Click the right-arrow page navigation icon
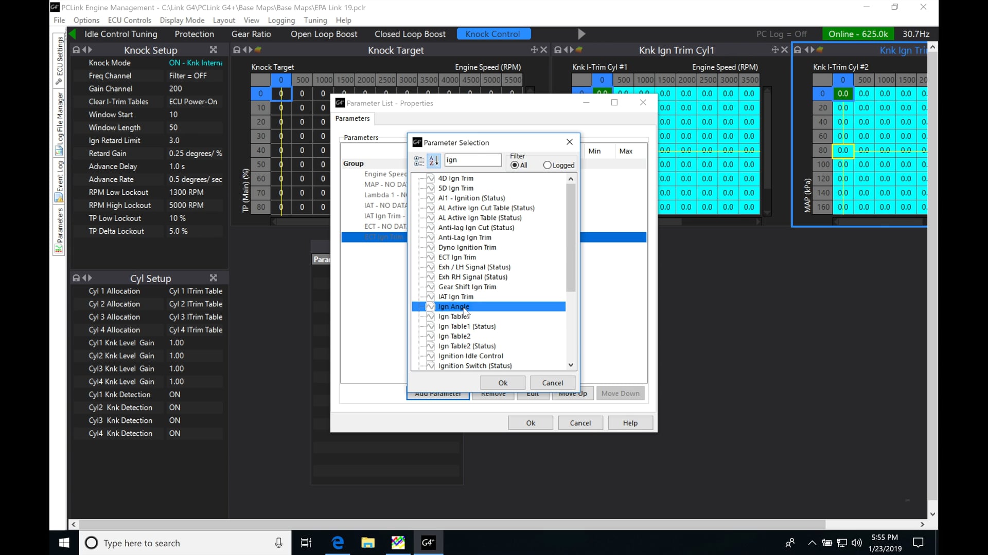The width and height of the screenshot is (988, 555). point(581,34)
